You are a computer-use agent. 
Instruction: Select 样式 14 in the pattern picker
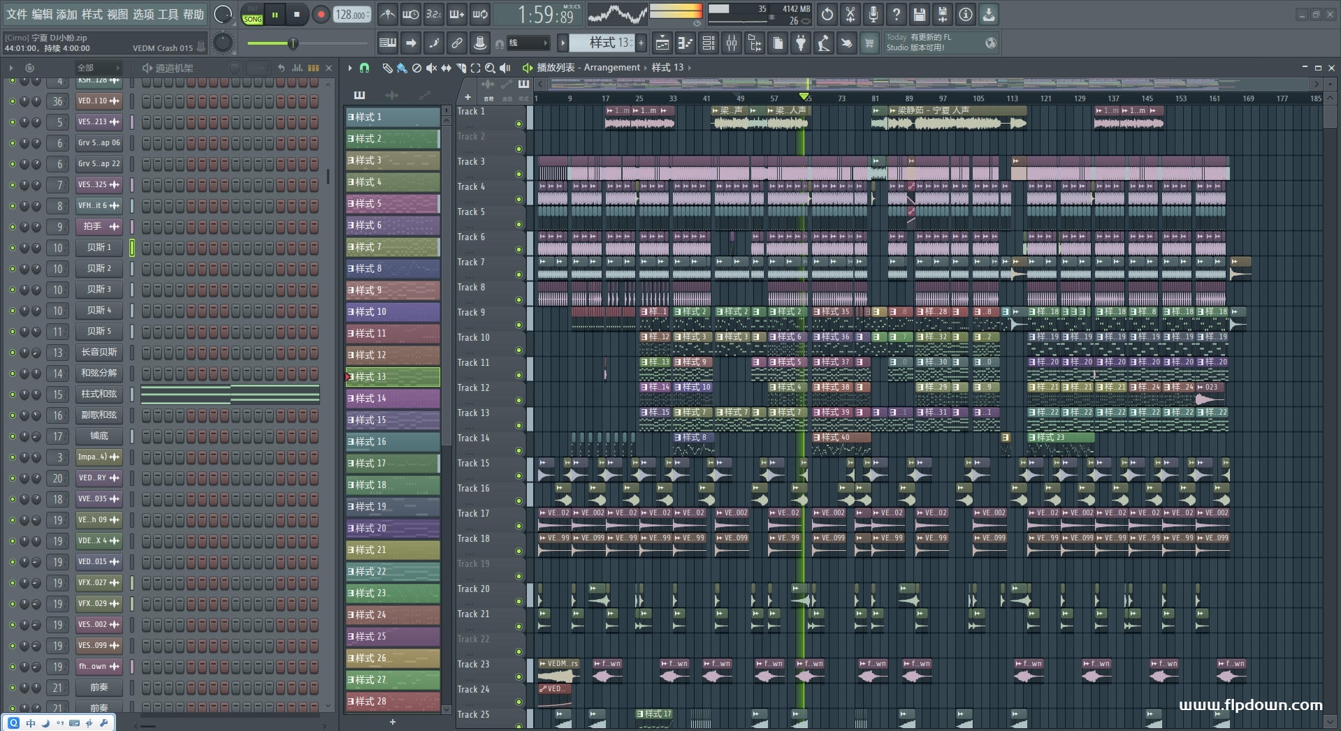[392, 399]
